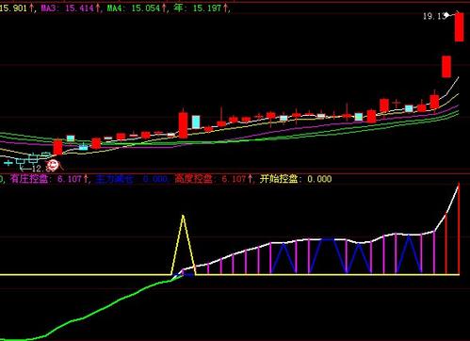
Task: Click the up arrow after MA3 value
Action: point(98,8)
